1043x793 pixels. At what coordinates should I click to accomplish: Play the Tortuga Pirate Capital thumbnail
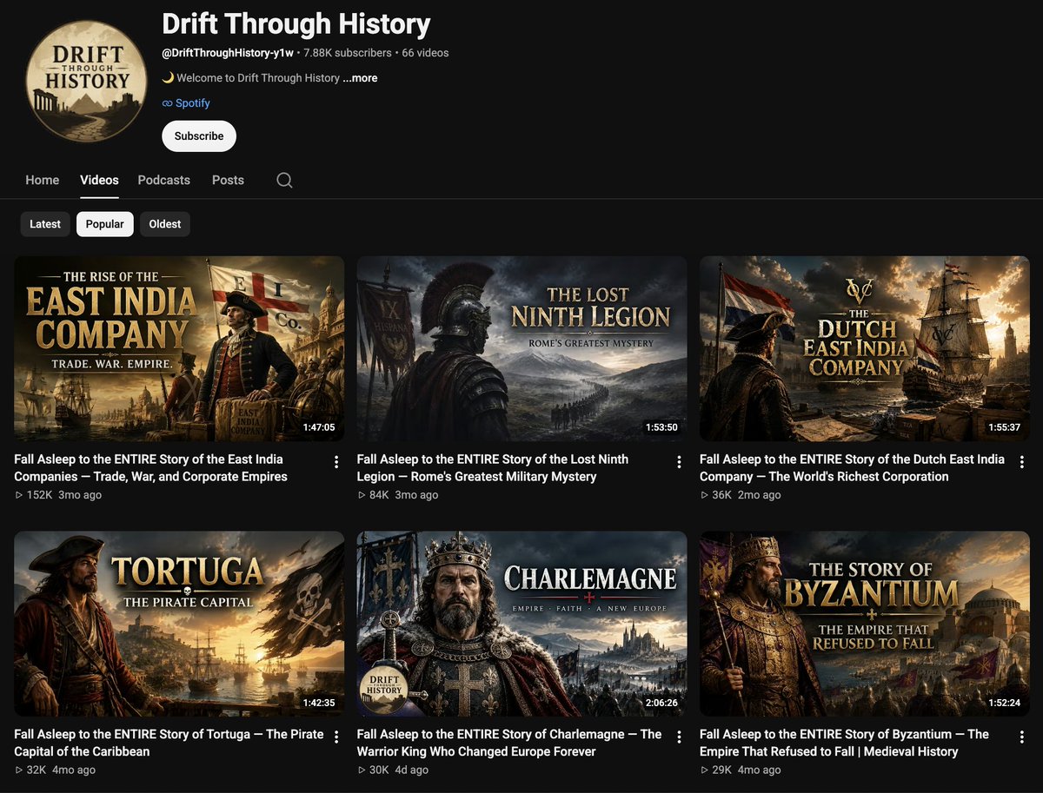point(179,624)
